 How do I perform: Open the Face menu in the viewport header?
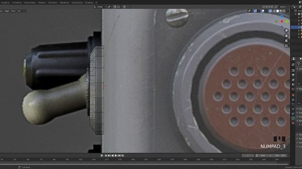[13, 11]
